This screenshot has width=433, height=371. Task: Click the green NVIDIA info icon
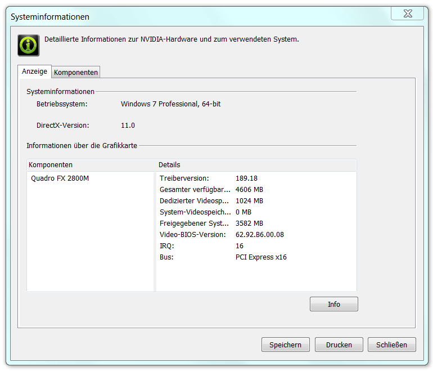coord(29,46)
